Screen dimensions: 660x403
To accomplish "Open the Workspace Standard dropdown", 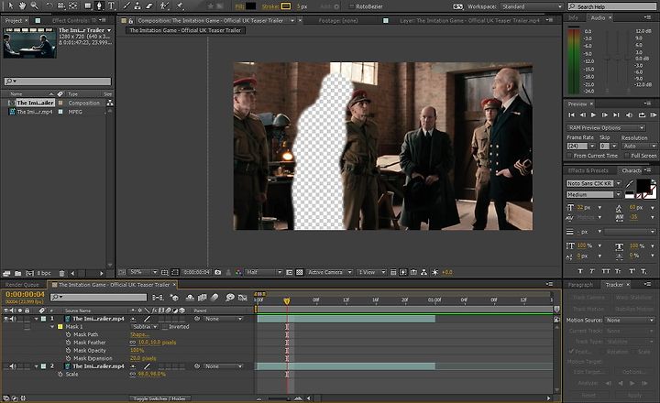I will 532,6.
